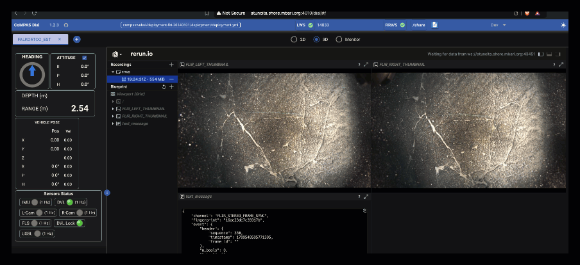Select the 19:24:31Z recording entry
This screenshot has height=265, width=580.
[144, 79]
